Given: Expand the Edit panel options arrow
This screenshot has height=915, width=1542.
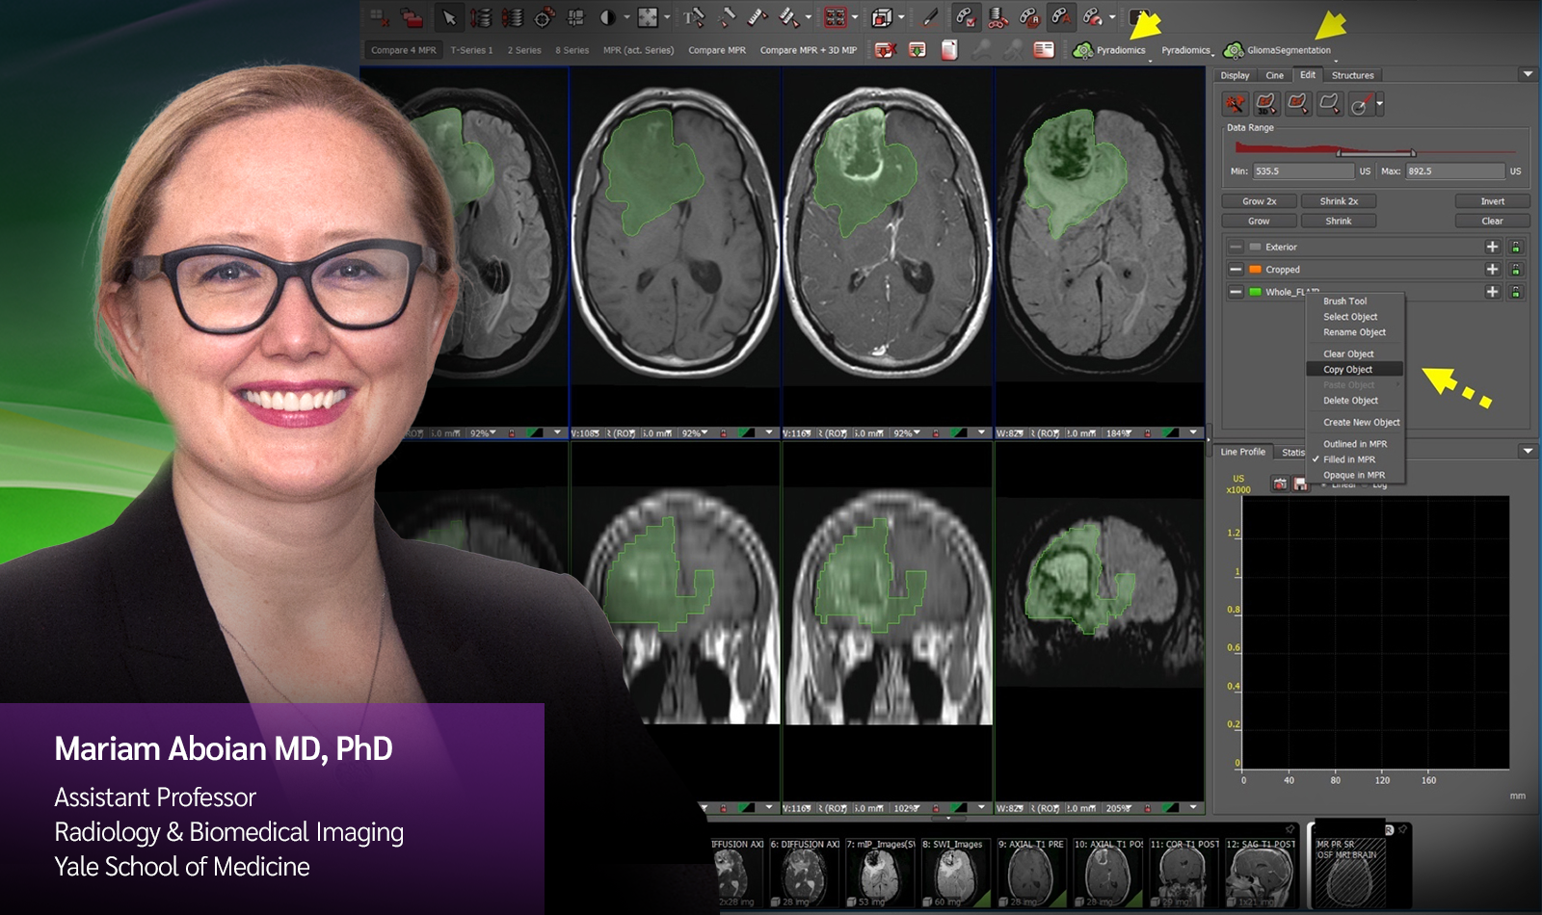Looking at the screenshot, I should tap(1527, 75).
